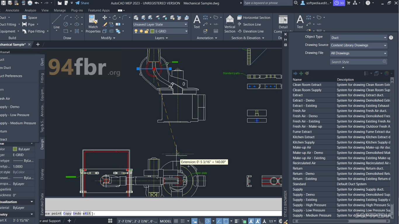Click the green plus new style icon

click(301, 73)
